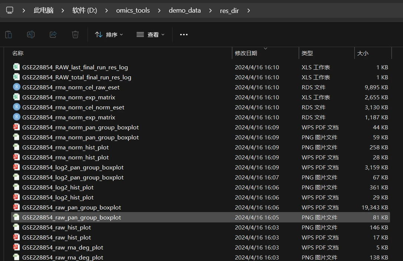The image size is (403, 261).
Task: Click PNG icon of rma_norm_pan_group_boxplot 59 KB
Action: pyautogui.click(x=16, y=137)
